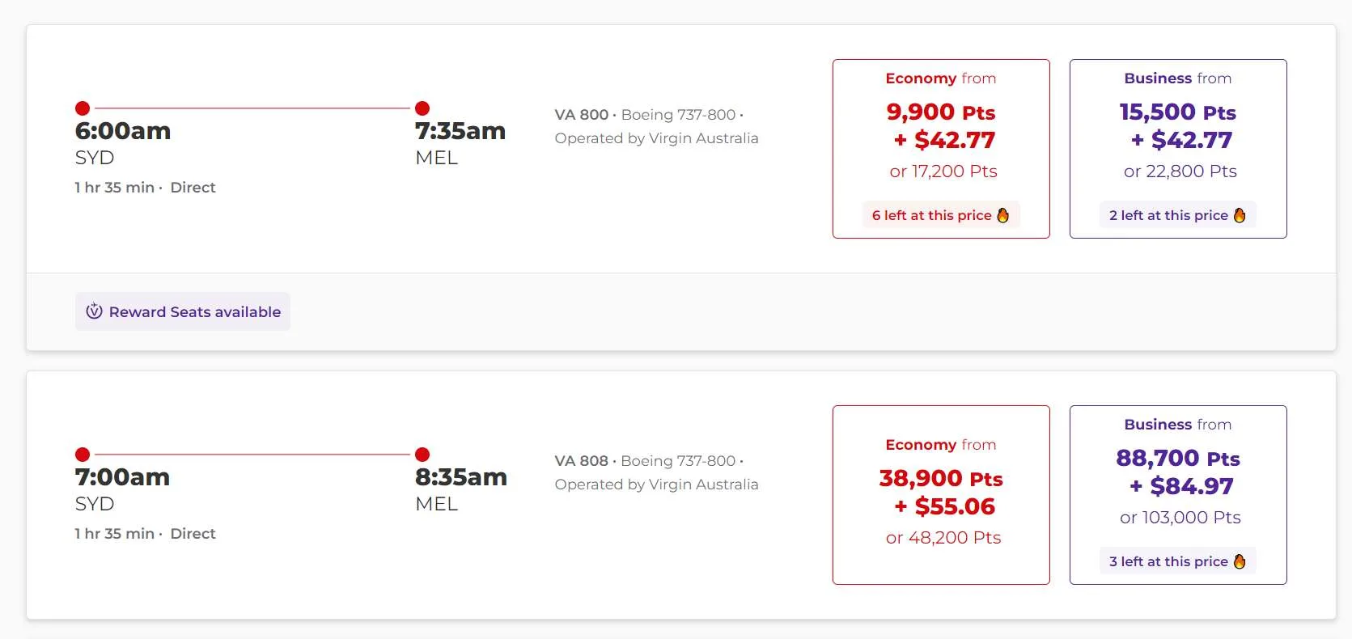Click the '6 left at this price' label
This screenshot has height=639, width=1352.
pyautogui.click(x=931, y=215)
